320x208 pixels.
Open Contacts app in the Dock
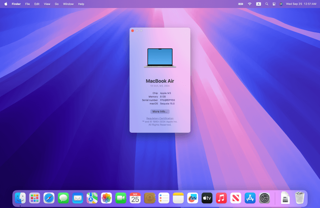point(150,198)
